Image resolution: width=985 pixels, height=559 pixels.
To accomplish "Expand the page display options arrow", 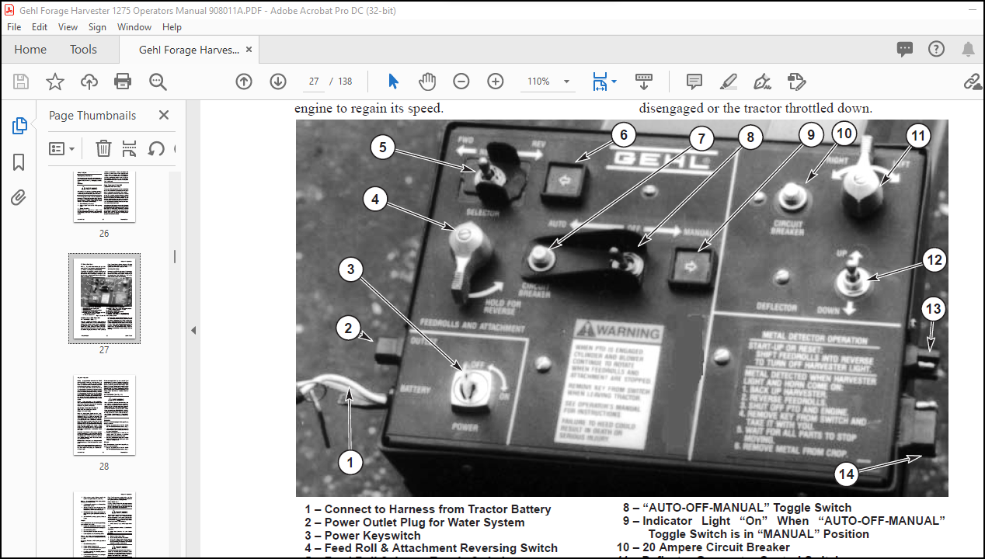I will tap(614, 82).
